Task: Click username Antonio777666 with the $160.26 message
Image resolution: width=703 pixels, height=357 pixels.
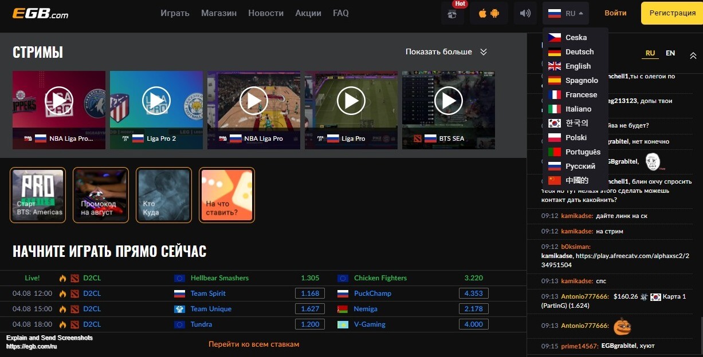Action: 584,297
